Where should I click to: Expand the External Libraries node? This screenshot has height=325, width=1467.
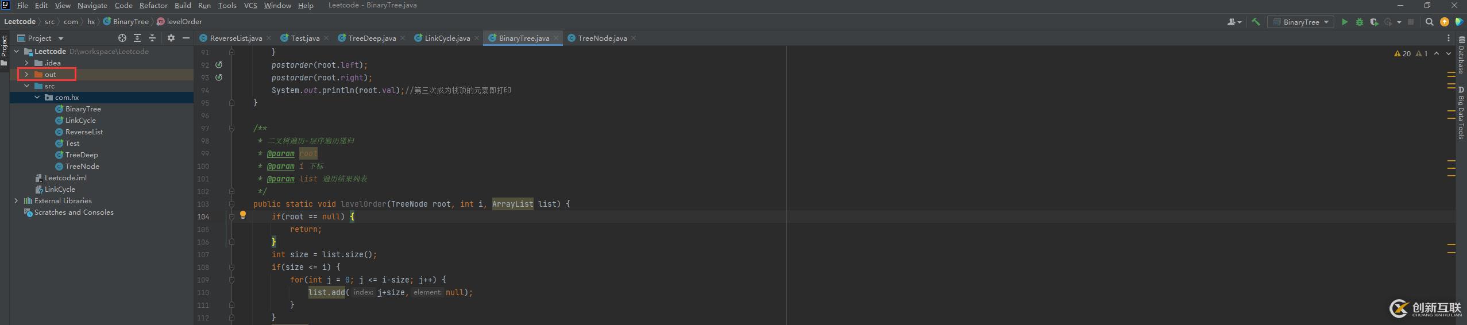[x=16, y=201]
